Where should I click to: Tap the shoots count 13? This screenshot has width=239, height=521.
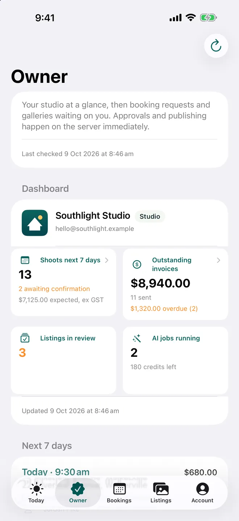(x=25, y=275)
